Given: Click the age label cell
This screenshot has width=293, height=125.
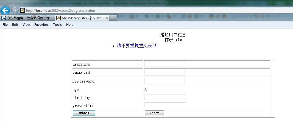Looking at the screenshot, I should click(x=107, y=90).
